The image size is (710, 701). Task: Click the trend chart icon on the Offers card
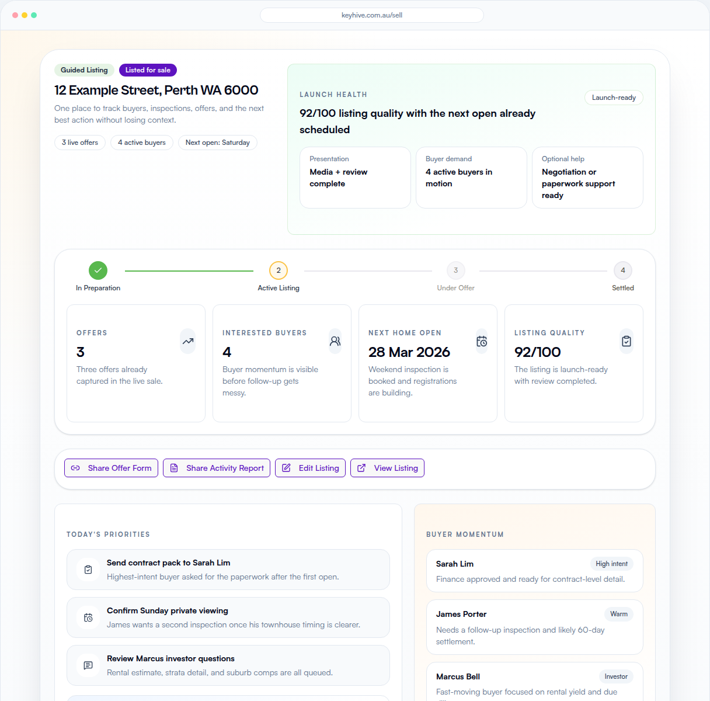pyautogui.click(x=187, y=341)
